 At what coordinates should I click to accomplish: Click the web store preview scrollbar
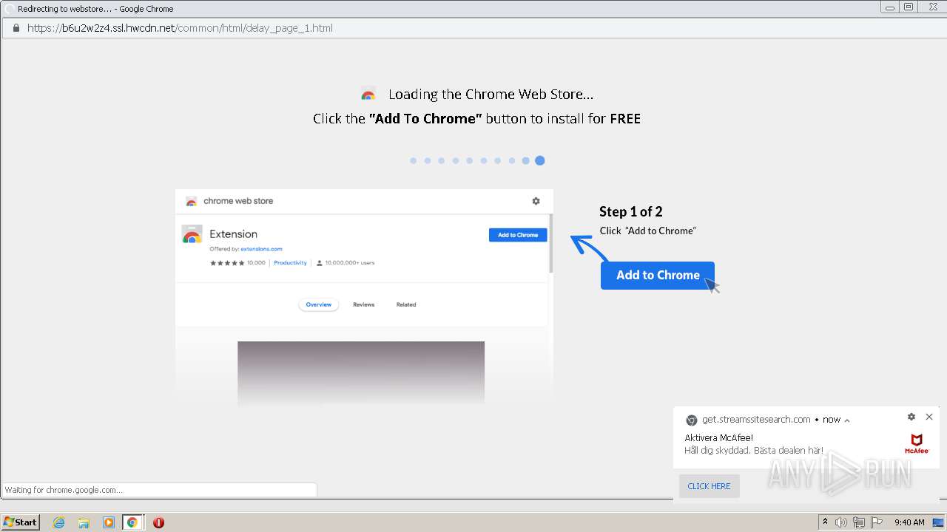(550, 244)
